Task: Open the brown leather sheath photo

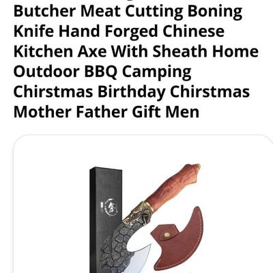Action: coord(177,239)
